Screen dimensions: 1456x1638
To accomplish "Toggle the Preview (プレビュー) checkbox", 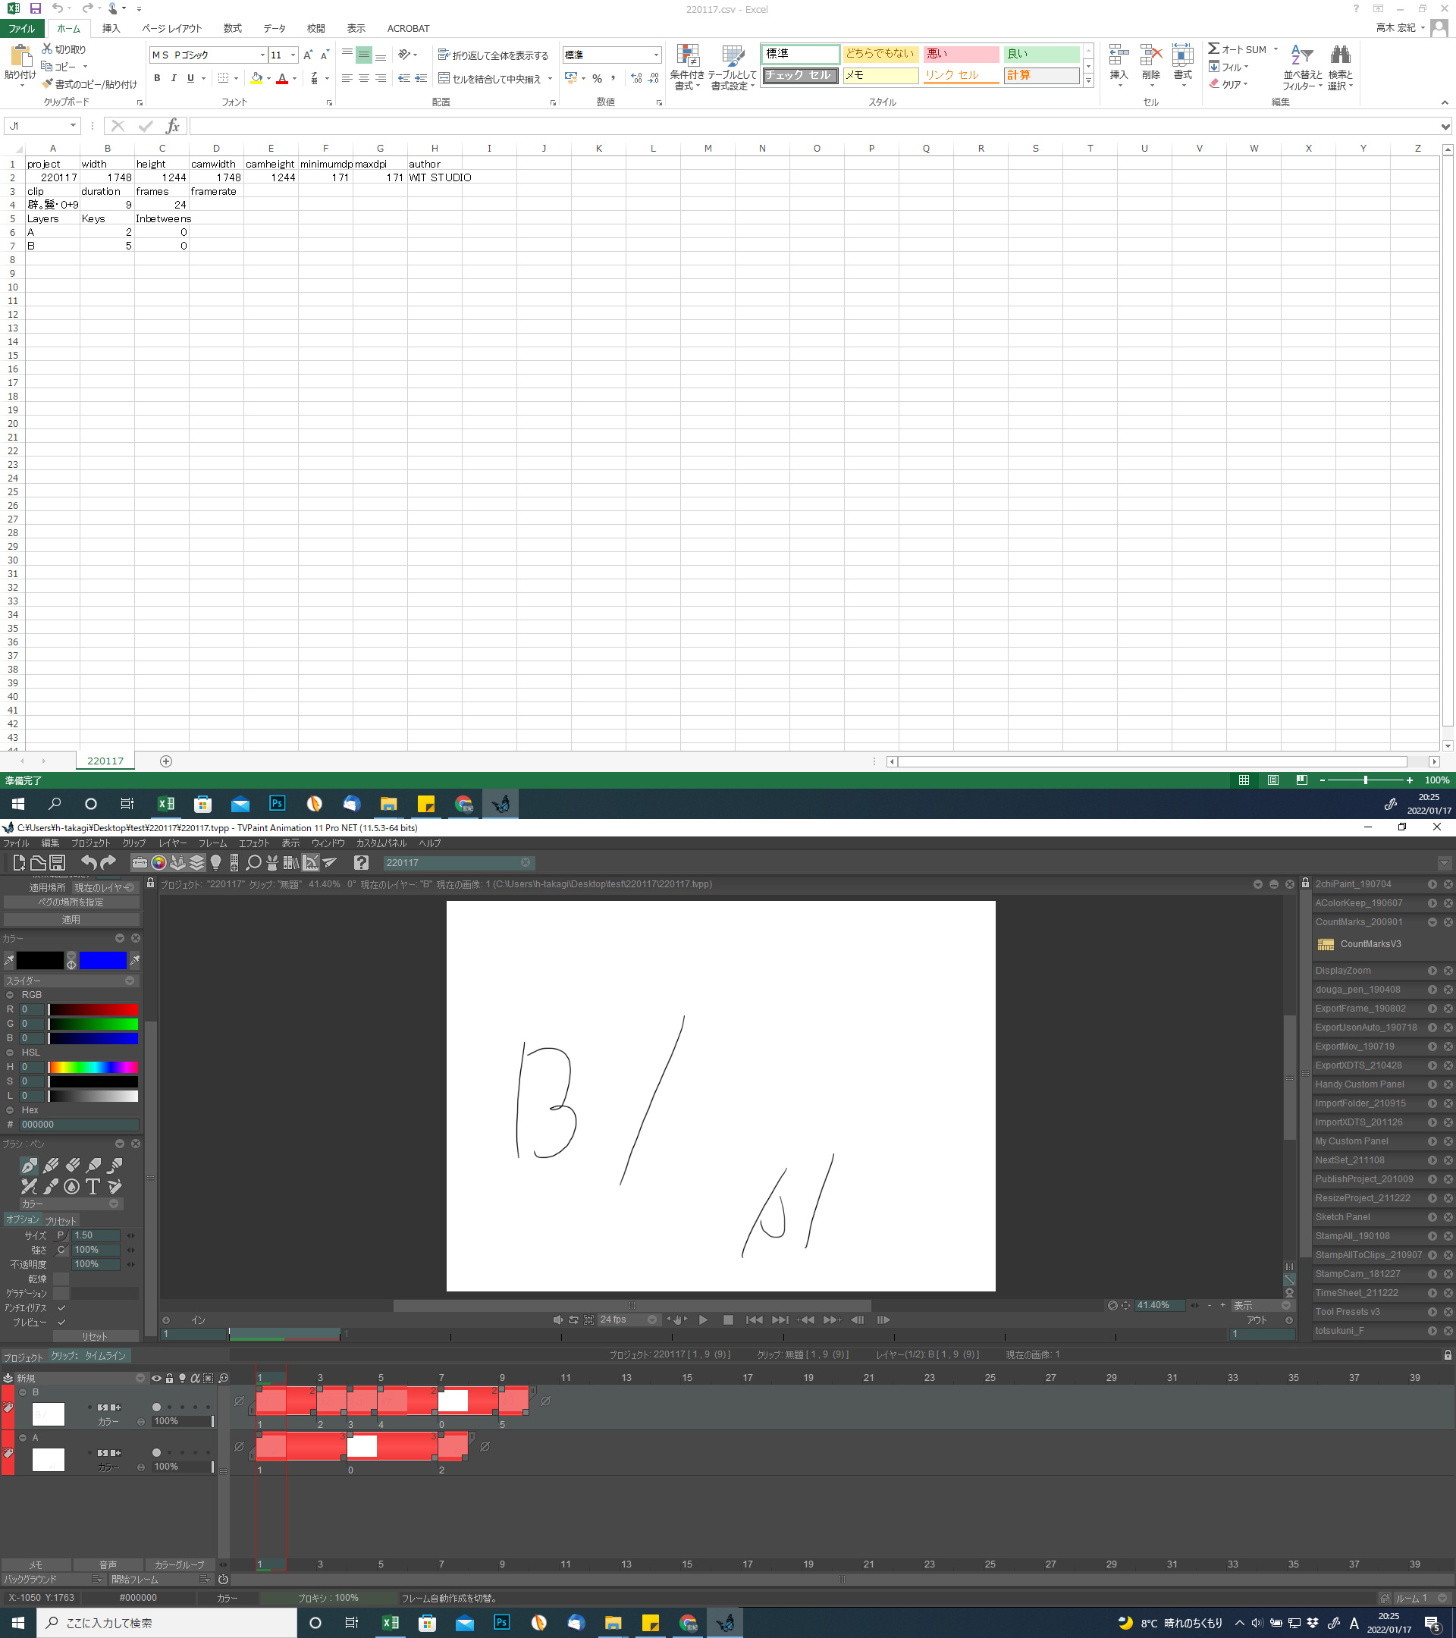I will click(61, 1322).
